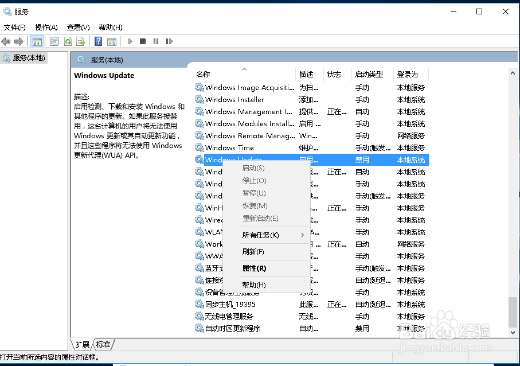520x366 pixels.
Task: Click gear icon of Windows Installer row
Action: (199, 100)
